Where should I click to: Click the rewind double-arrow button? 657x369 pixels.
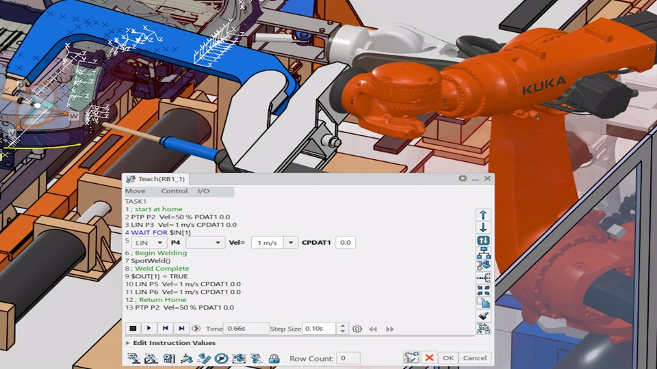(373, 329)
